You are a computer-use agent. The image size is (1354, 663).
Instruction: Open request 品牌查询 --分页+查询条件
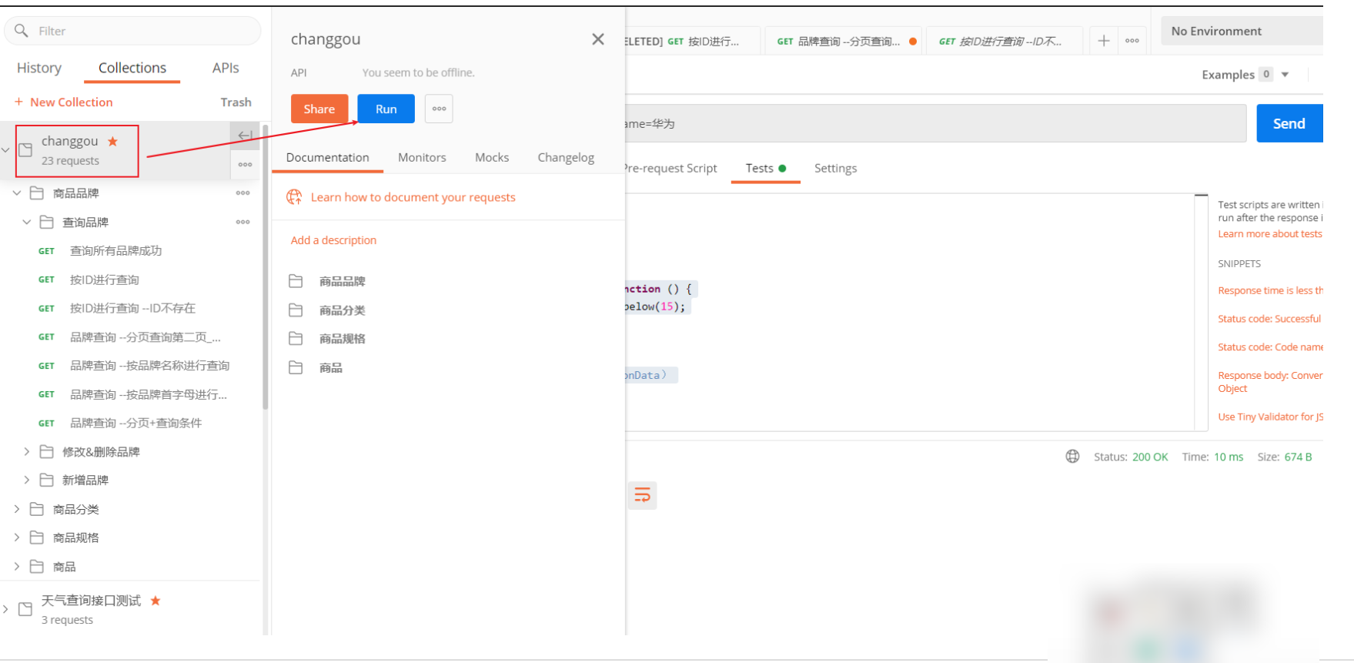pos(135,423)
